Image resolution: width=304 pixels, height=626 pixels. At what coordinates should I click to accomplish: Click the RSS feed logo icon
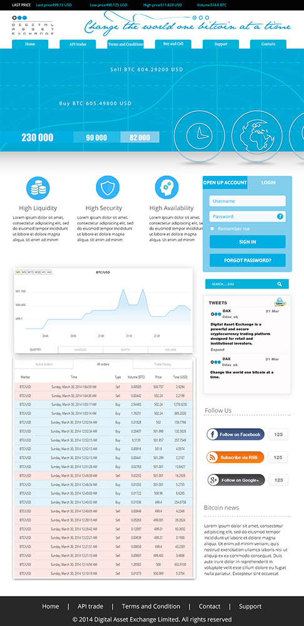tap(213, 458)
